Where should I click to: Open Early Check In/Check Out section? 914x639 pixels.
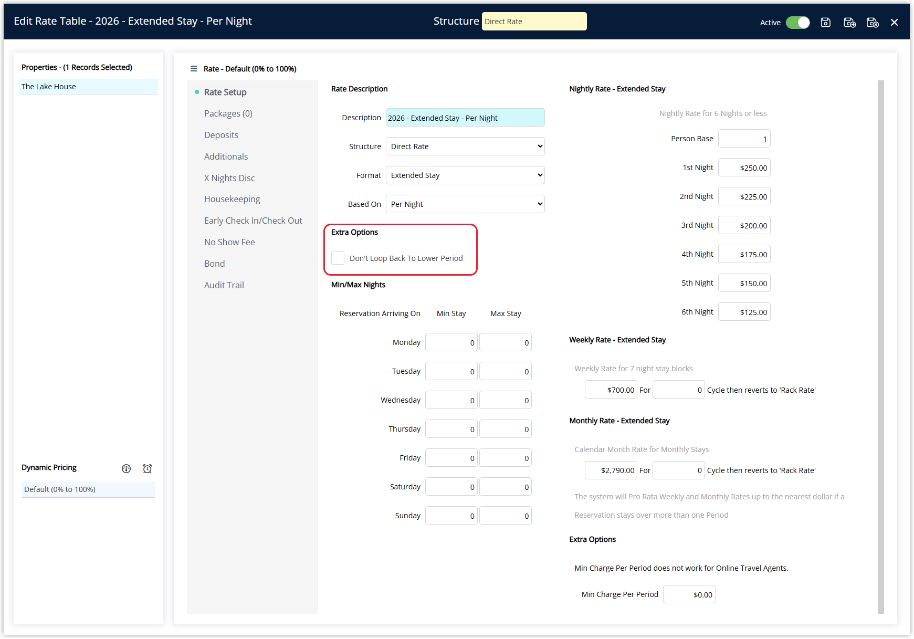click(253, 221)
